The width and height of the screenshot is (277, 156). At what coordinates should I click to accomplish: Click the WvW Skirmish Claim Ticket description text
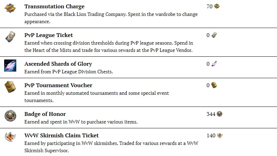111,147
